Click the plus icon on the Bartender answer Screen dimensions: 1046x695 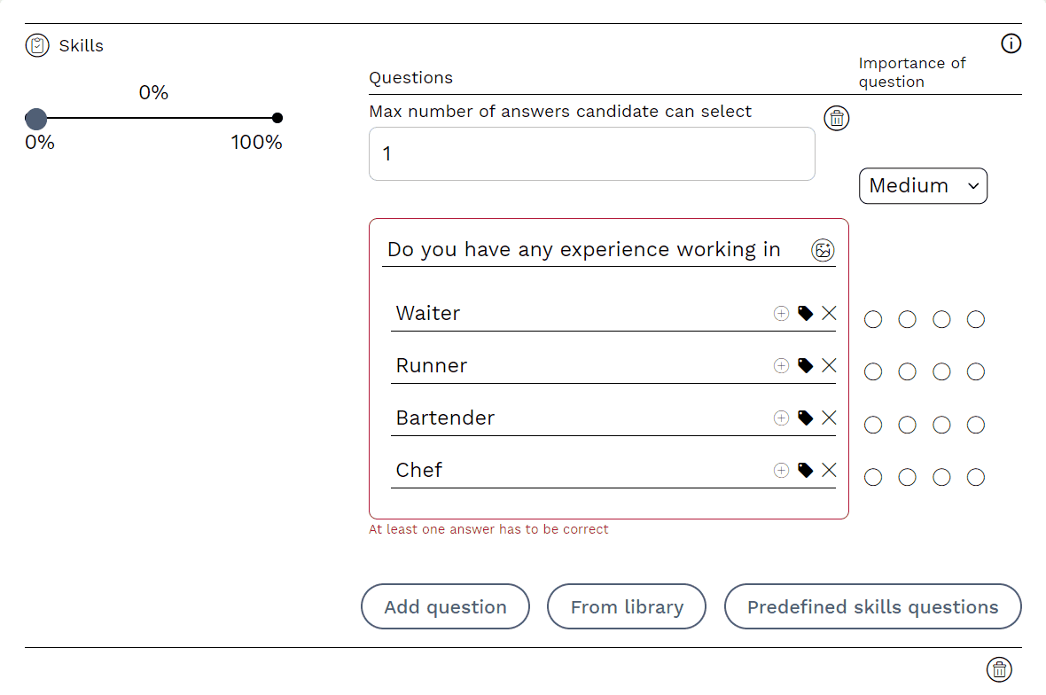(x=781, y=418)
